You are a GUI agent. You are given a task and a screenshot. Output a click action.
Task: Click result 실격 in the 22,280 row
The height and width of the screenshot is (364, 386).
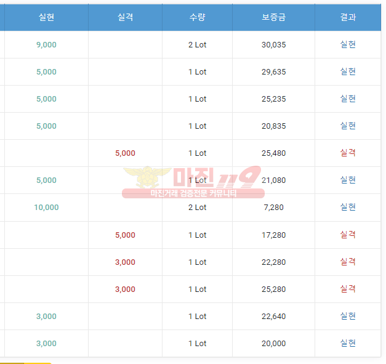348,262
